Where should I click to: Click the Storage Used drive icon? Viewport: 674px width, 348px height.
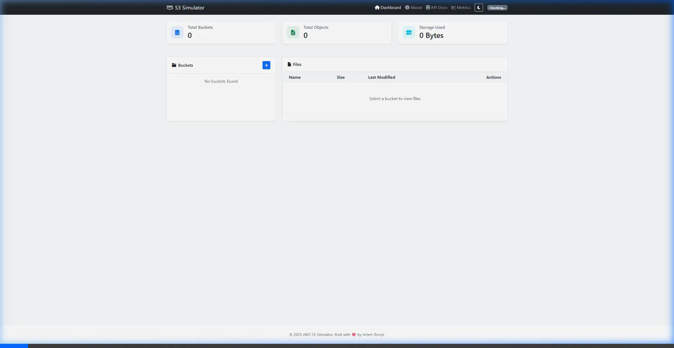409,32
